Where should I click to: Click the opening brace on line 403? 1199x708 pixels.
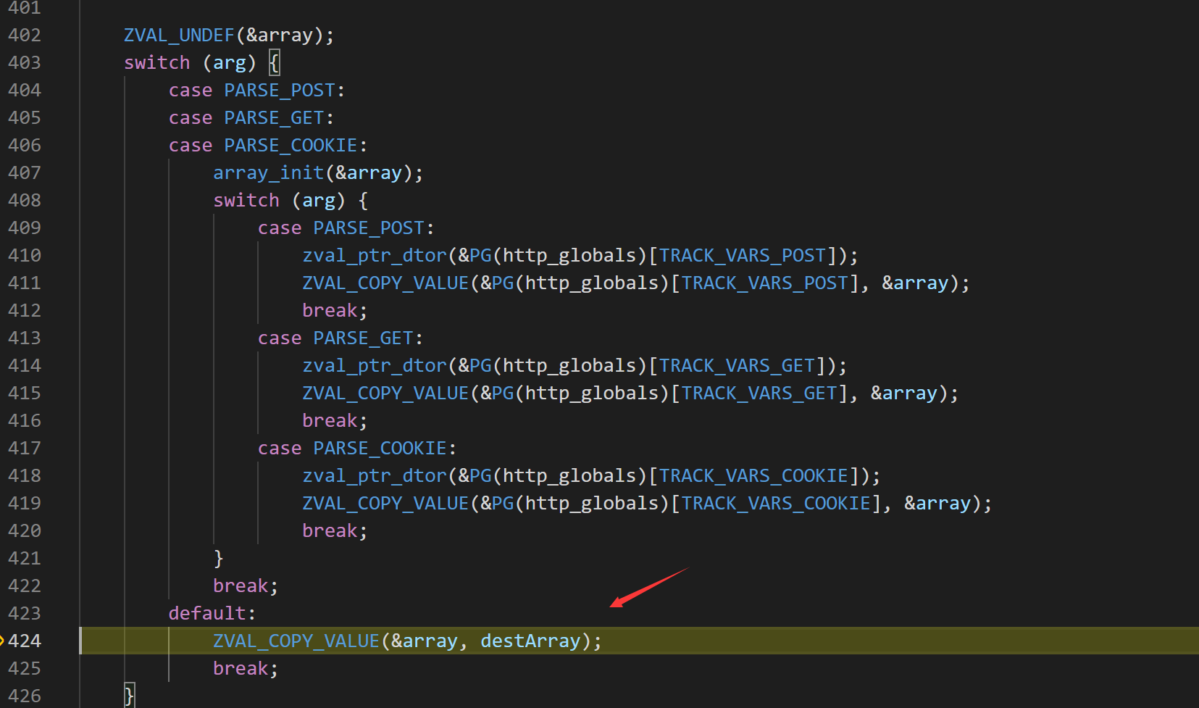click(x=274, y=62)
